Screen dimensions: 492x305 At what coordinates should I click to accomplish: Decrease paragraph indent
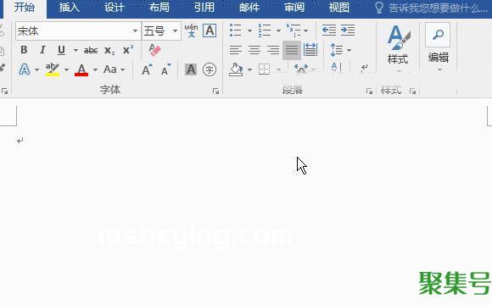(329, 30)
